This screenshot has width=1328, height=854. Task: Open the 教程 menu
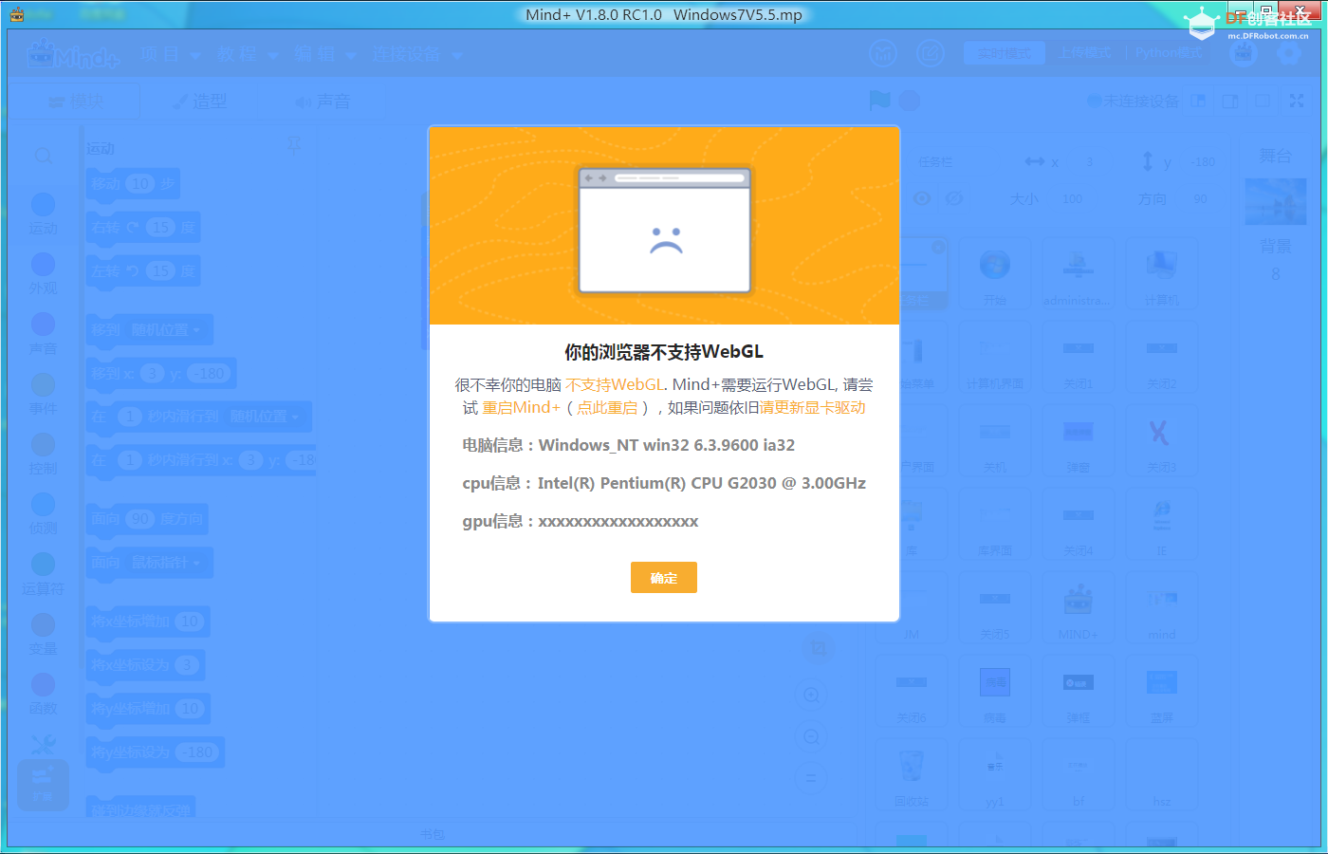tap(248, 54)
